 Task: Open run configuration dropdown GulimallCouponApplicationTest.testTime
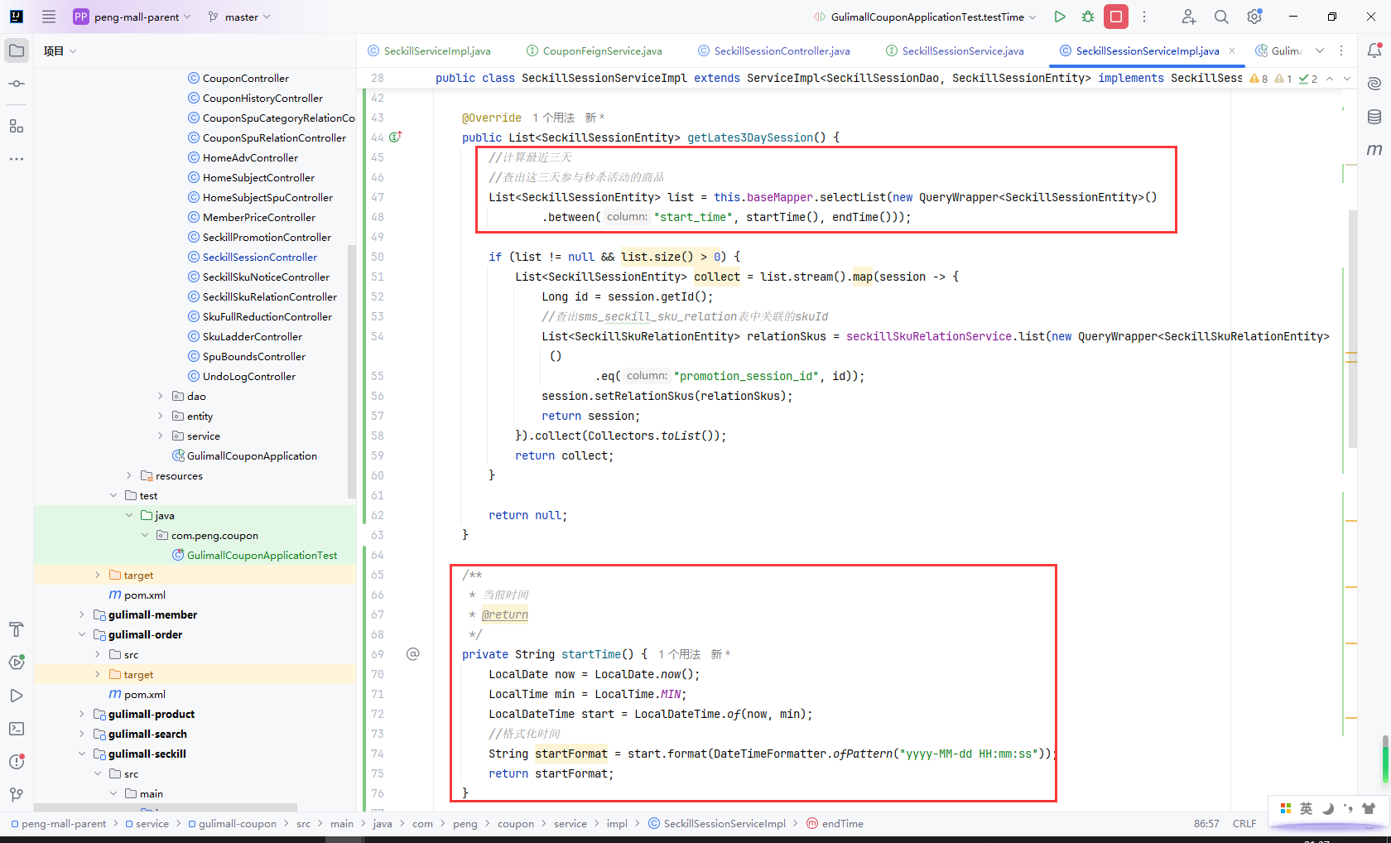pos(924,17)
